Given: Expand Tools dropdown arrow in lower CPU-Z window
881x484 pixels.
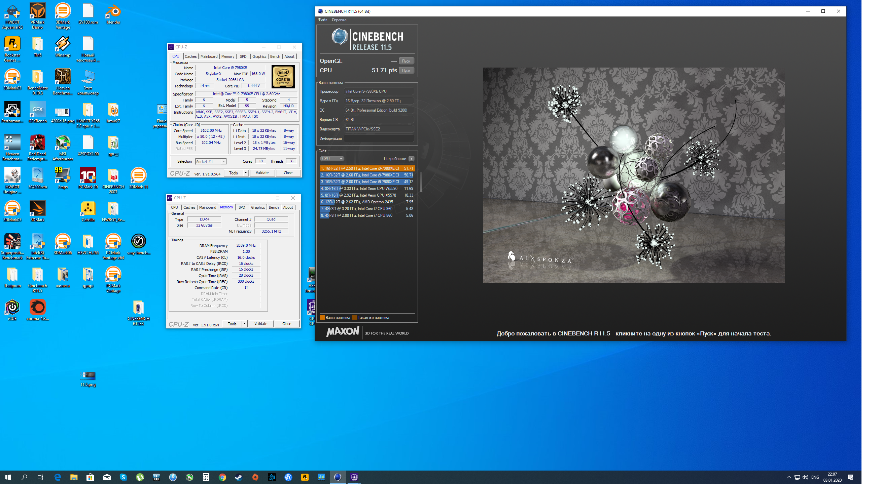Looking at the screenshot, I should click(x=244, y=324).
